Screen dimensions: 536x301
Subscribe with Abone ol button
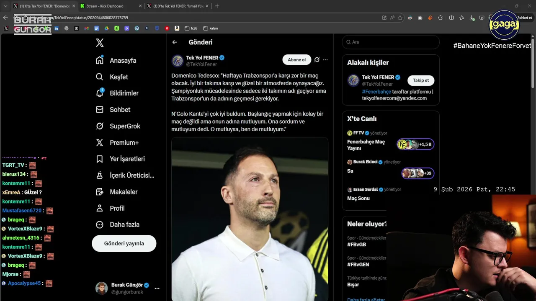[x=297, y=60]
